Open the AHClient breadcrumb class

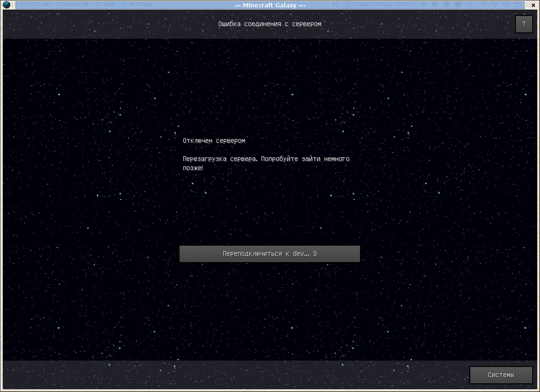tap(140, 5)
